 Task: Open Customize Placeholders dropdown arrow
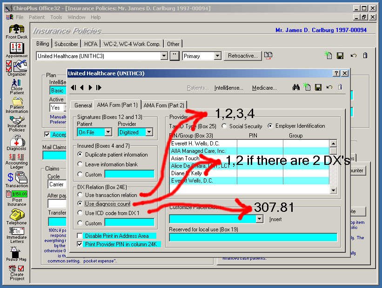tap(260, 219)
